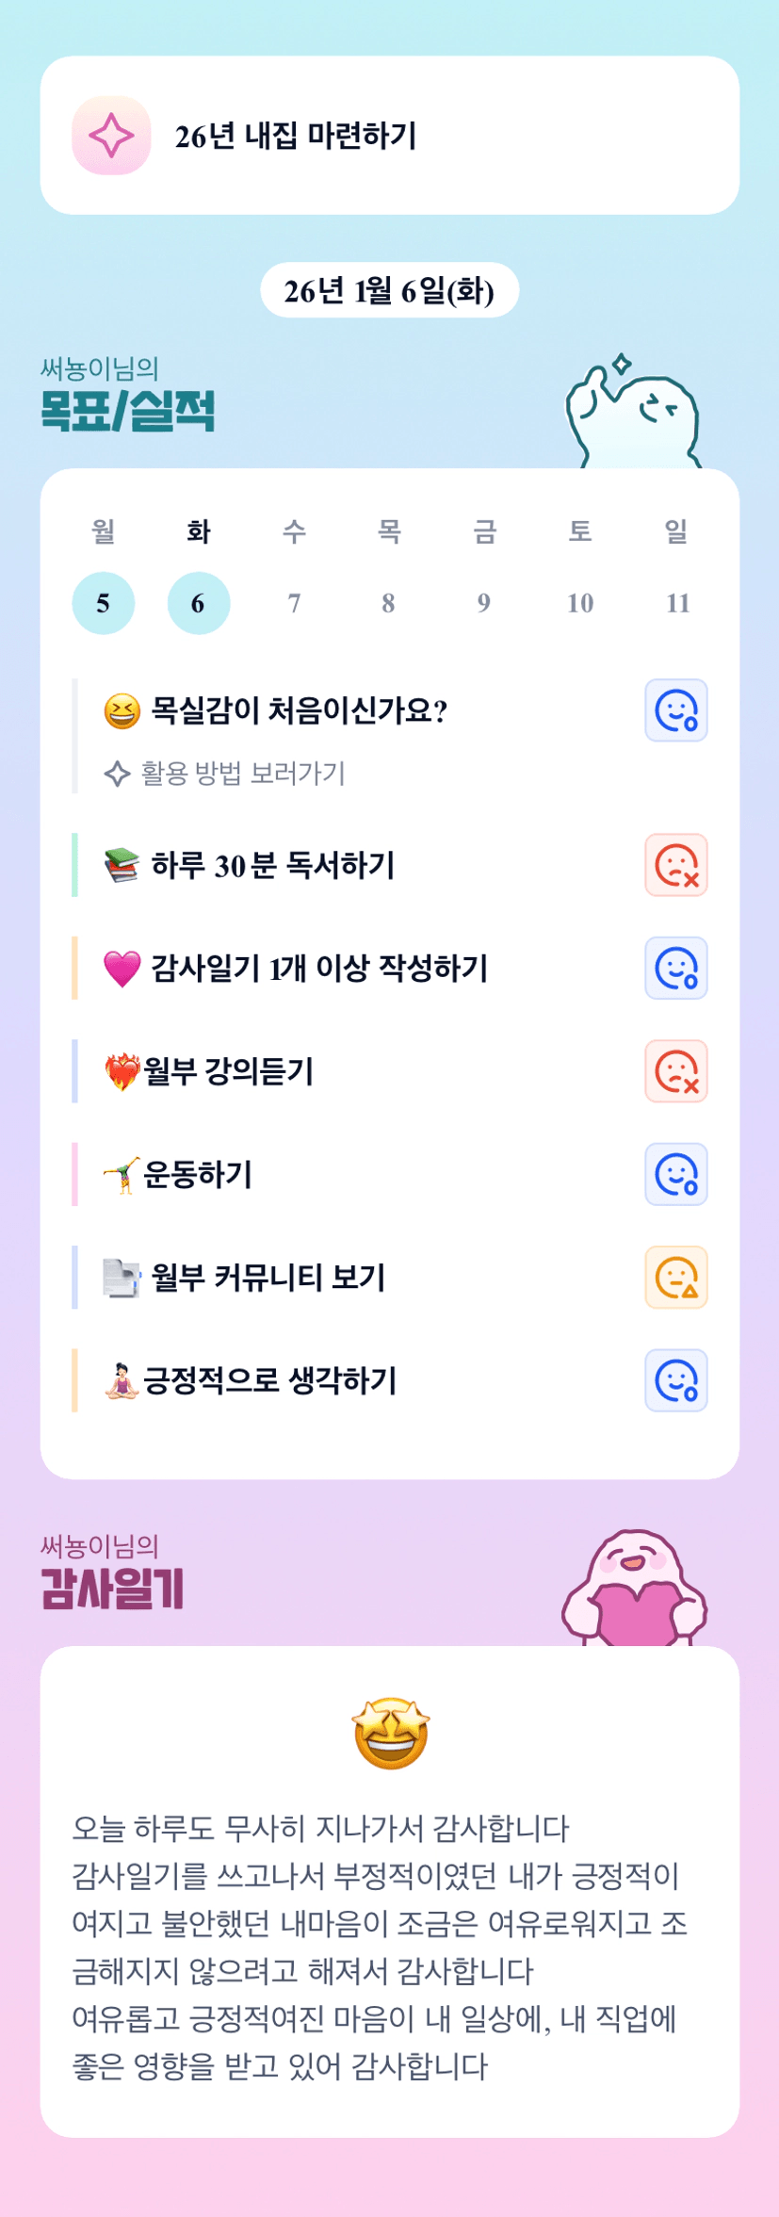Open the 26년 내집 마련하기 goal card
Viewport: 779px width, 2217px height.
[x=389, y=136]
